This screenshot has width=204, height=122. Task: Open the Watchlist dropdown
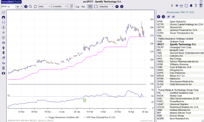[106, 7]
